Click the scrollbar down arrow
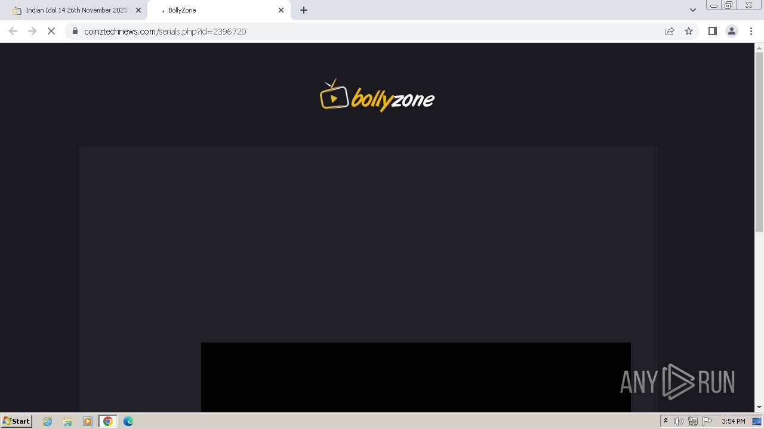Screen dimensions: 764x429 point(759,408)
